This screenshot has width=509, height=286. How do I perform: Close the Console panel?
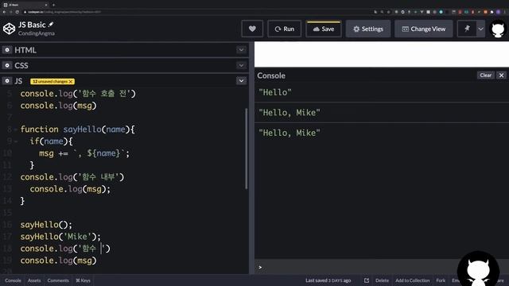tap(501, 75)
